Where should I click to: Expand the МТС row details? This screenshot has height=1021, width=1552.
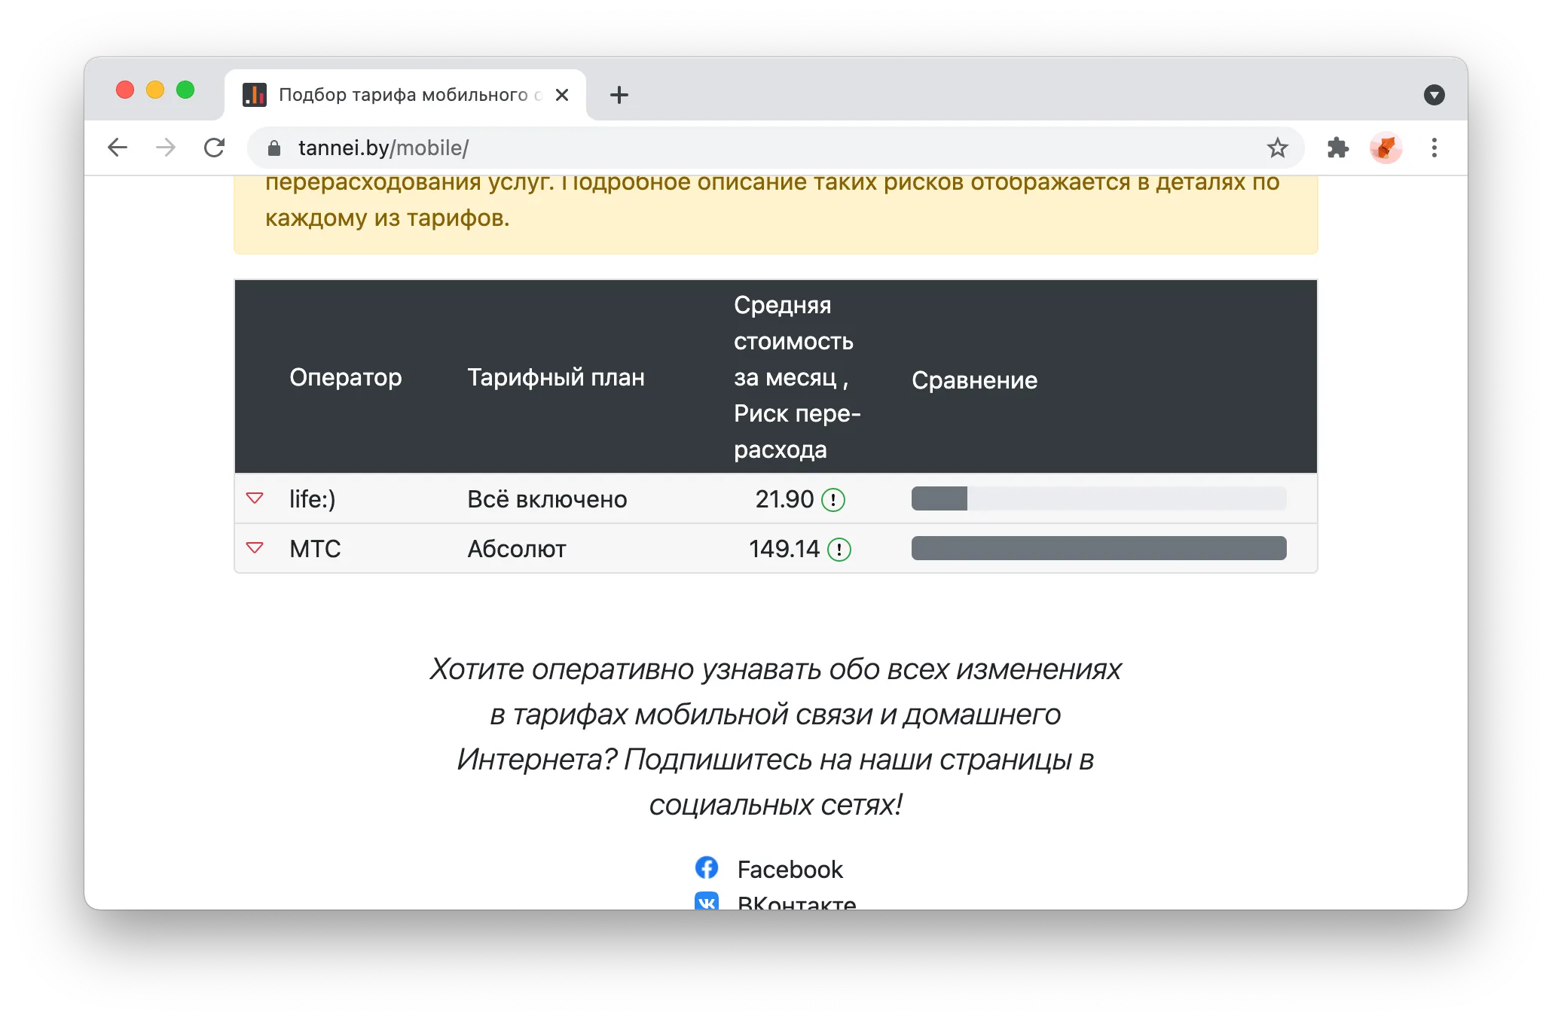click(255, 548)
